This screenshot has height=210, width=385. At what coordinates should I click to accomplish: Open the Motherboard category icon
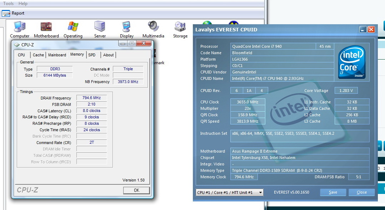[x=46, y=27]
